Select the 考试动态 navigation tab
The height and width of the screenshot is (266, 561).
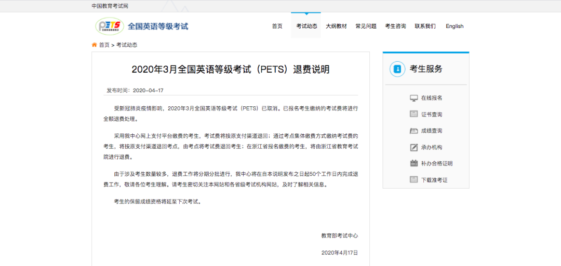pyautogui.click(x=306, y=26)
